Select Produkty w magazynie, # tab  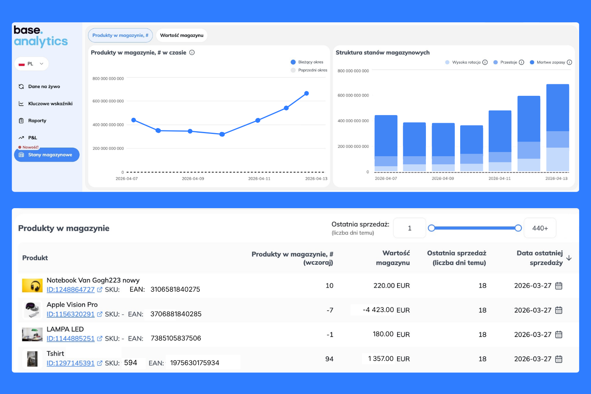click(120, 35)
